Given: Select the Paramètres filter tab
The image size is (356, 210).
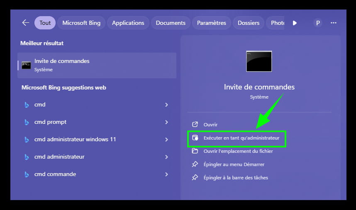Looking at the screenshot, I should click(x=211, y=23).
